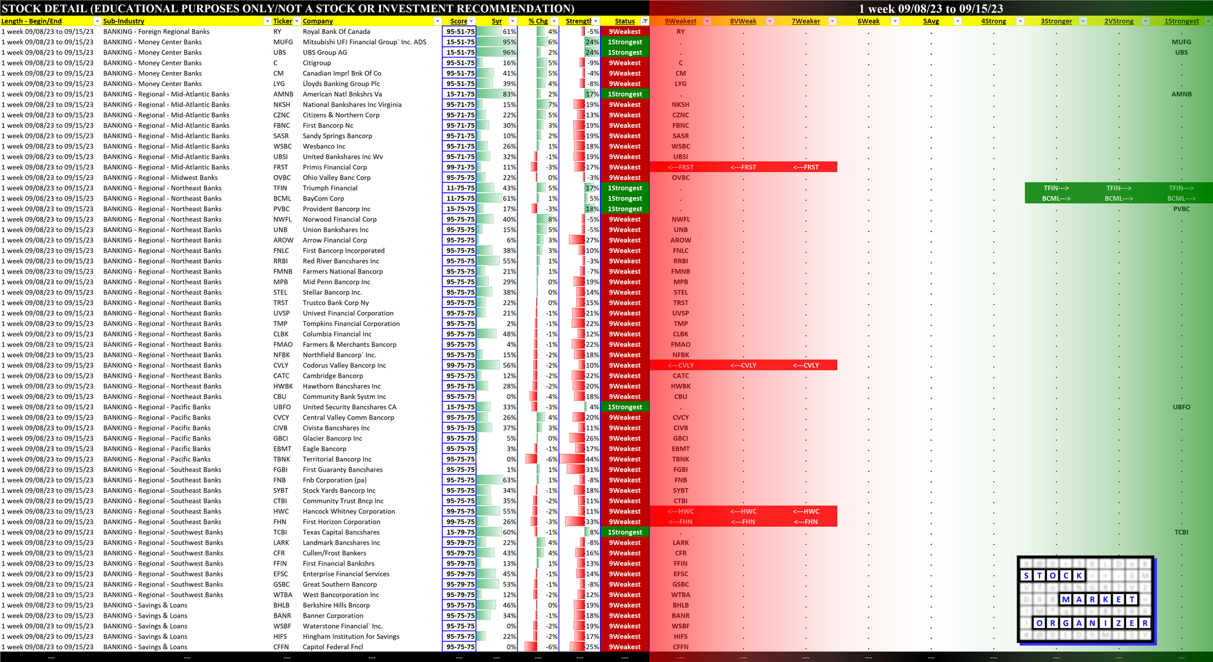1213x662 pixels.
Task: Expand the 5Avg column filter dropdown
Action: 957,21
